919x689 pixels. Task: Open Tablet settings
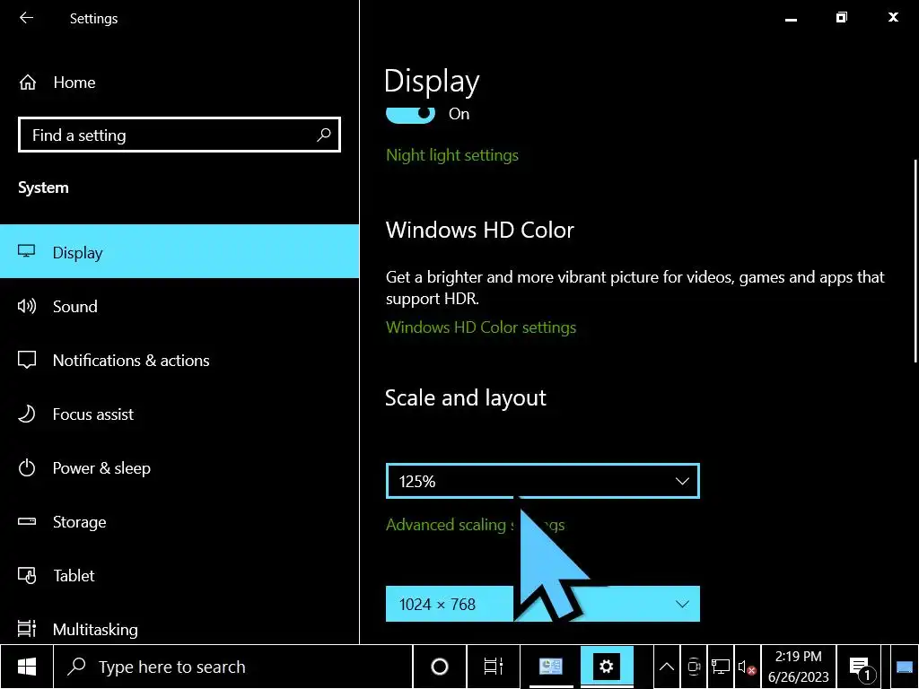(179, 575)
